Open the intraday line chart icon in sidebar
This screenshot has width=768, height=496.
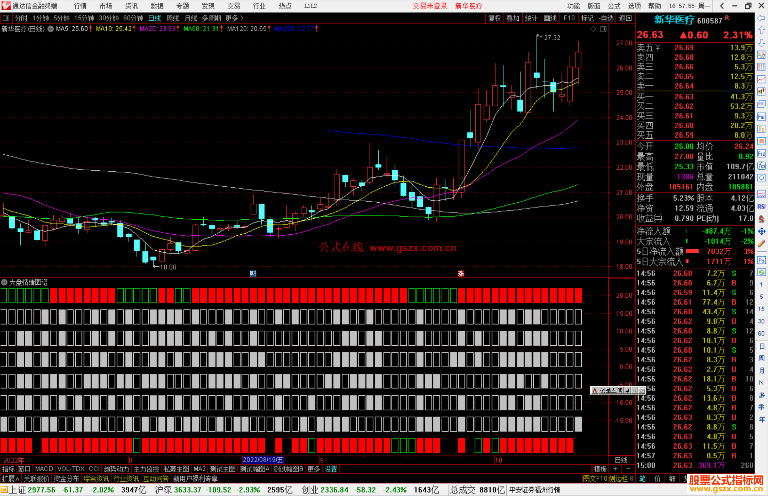click(761, 79)
